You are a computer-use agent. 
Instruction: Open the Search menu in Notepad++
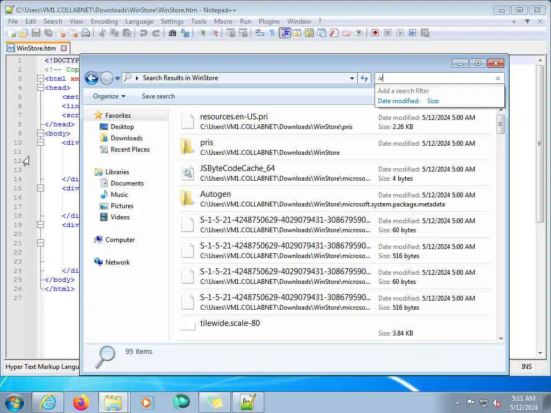click(x=53, y=22)
